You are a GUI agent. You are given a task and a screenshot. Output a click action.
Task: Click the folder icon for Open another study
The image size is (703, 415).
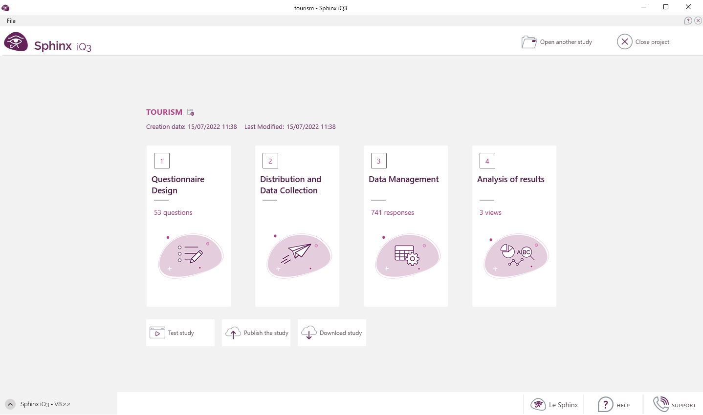click(x=529, y=42)
